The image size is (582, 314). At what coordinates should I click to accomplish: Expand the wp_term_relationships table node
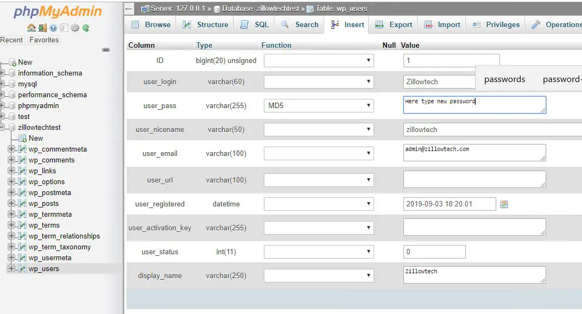11,236
